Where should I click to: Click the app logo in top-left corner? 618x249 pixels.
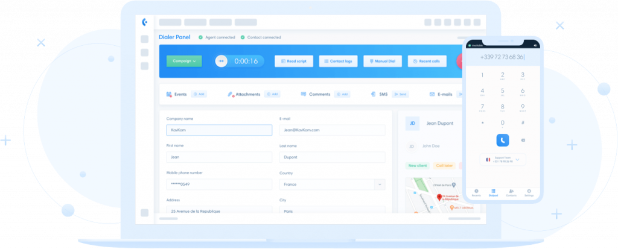pyautogui.click(x=144, y=22)
